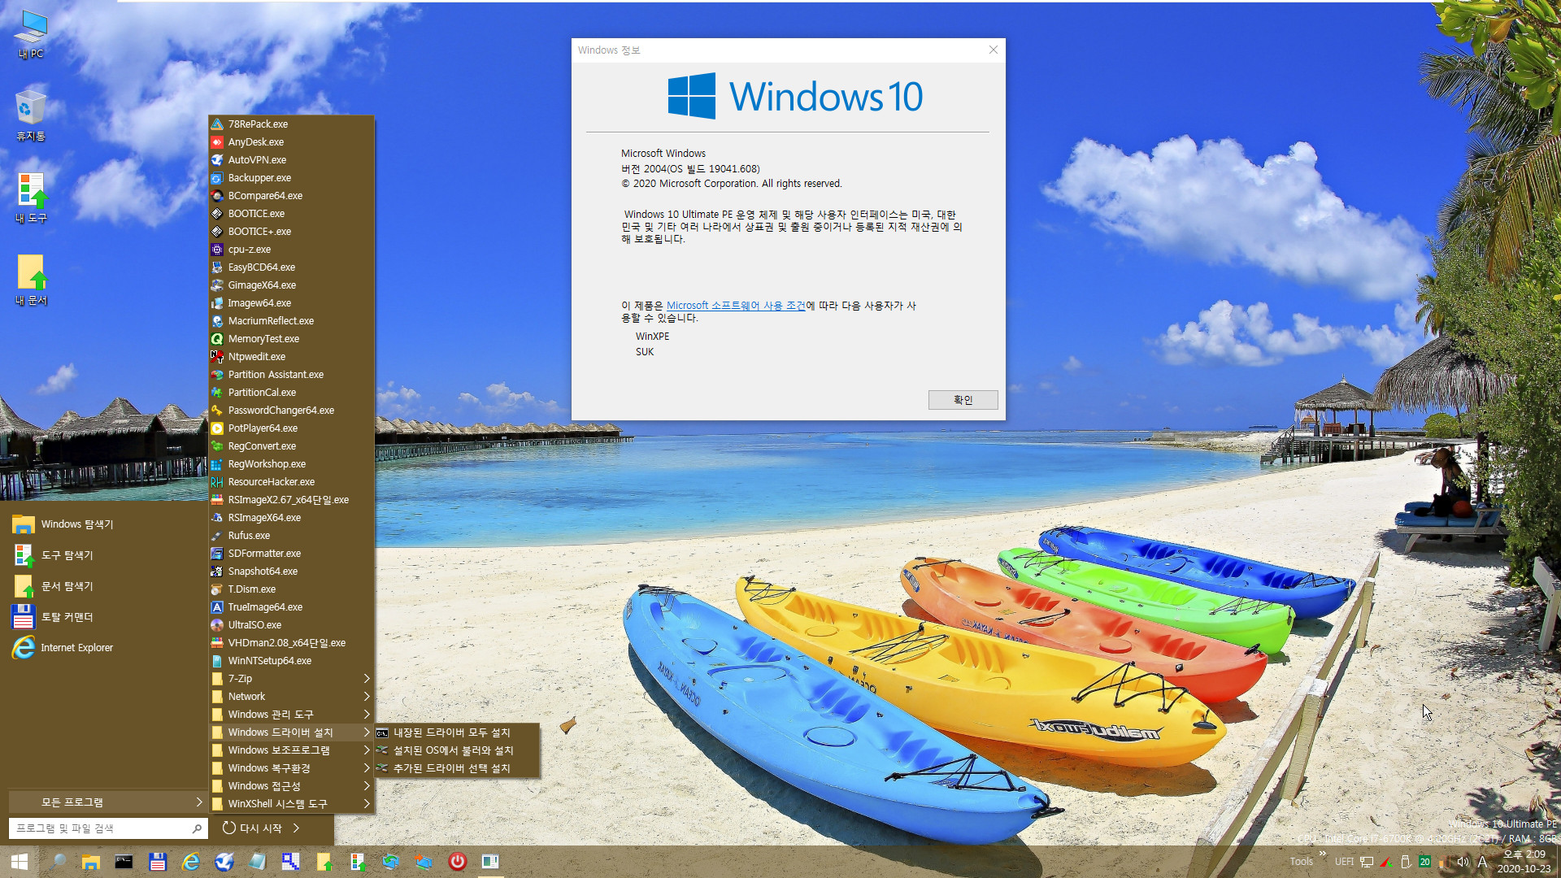Launch Rufus.exe from the program list
Image resolution: width=1561 pixels, height=878 pixels.
[291, 536]
